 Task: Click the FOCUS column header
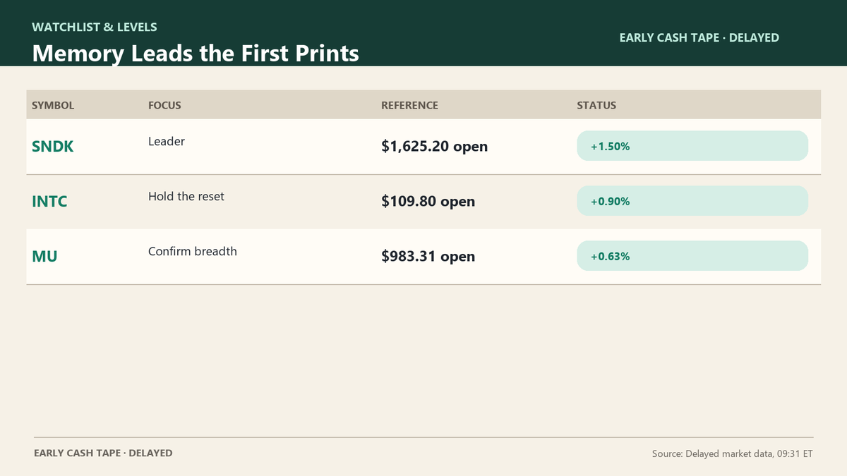click(x=164, y=106)
